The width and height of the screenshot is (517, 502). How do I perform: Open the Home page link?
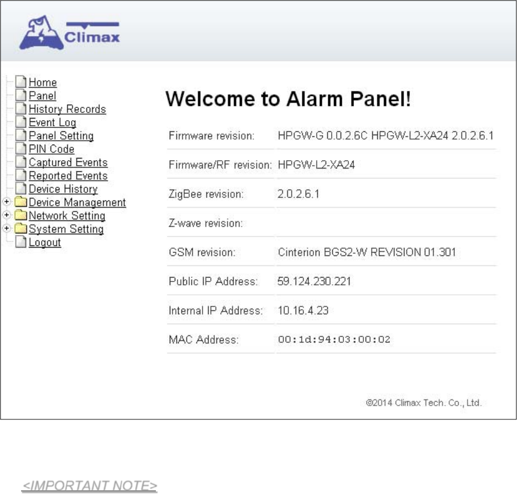tap(43, 83)
